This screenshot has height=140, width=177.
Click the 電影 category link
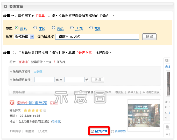[98, 28]
